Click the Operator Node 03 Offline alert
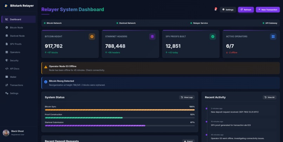283x142 pixels. point(160,68)
